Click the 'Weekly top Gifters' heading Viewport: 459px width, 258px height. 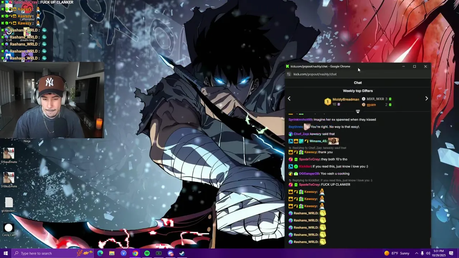[358, 91]
